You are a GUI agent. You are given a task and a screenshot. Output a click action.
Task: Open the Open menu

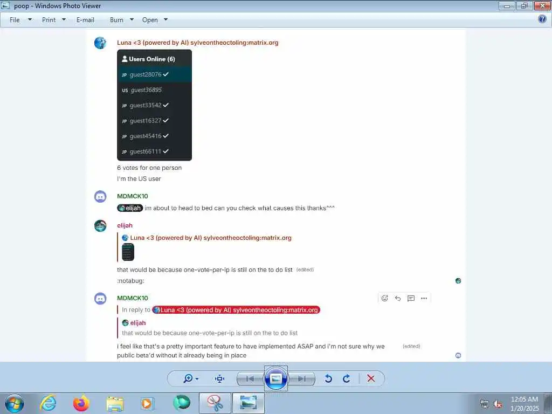tap(150, 20)
